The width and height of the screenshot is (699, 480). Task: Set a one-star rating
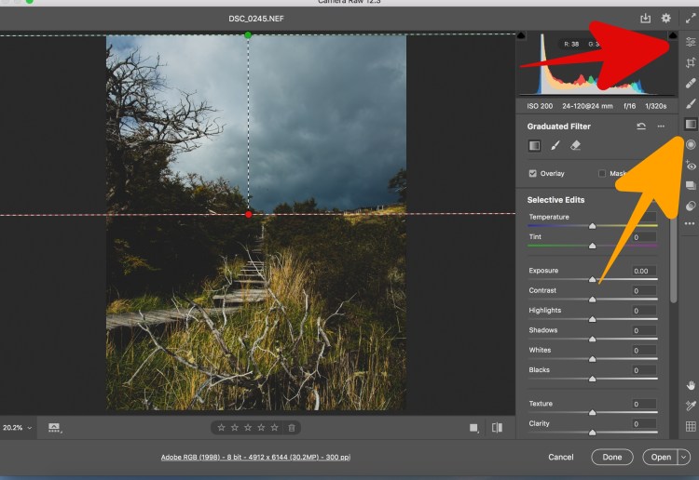coord(221,428)
